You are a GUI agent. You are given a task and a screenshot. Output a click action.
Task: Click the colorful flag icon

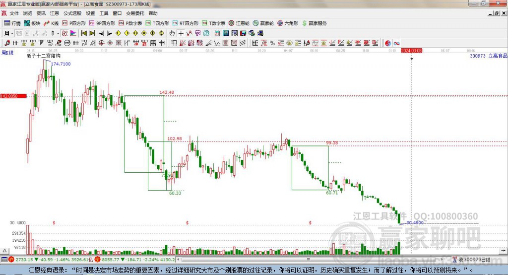[73, 33]
